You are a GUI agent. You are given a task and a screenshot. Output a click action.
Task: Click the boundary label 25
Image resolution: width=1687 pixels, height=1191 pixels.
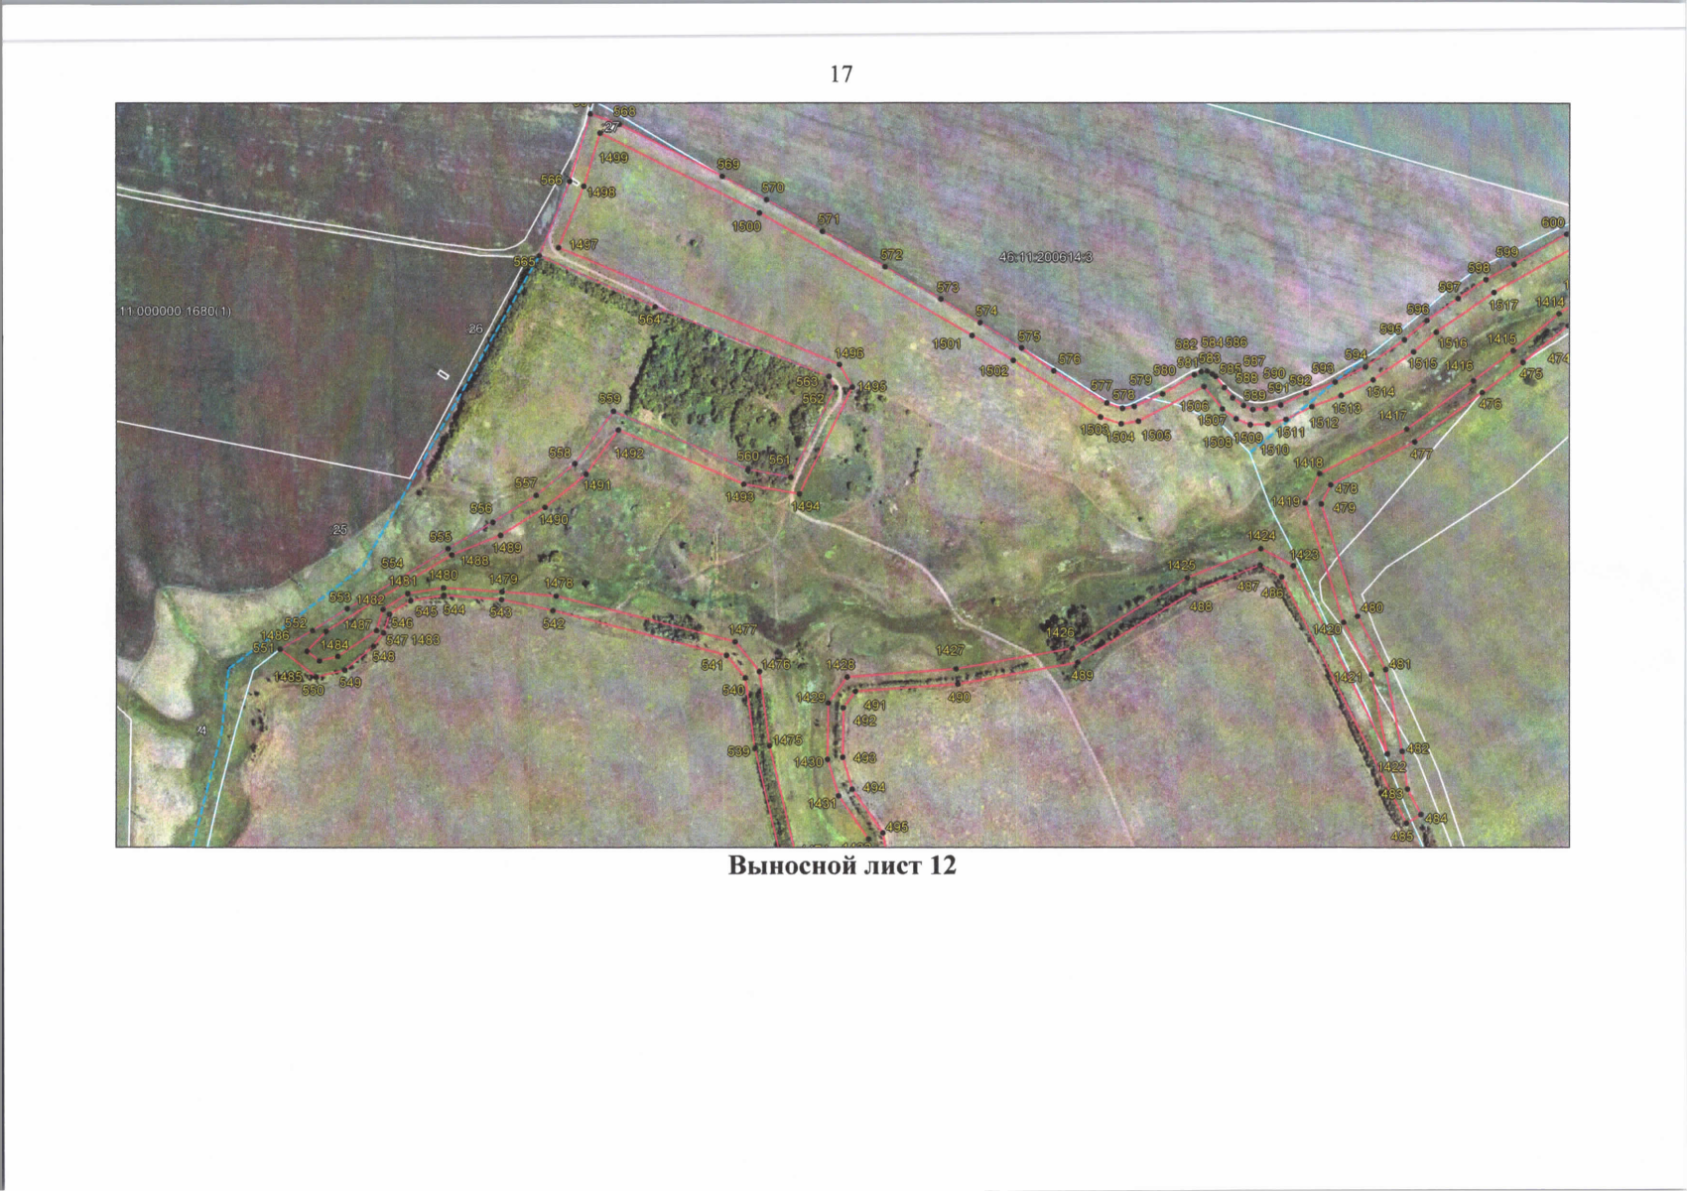[x=339, y=530]
